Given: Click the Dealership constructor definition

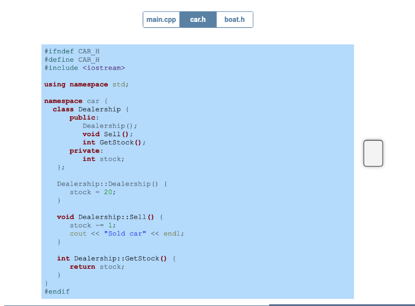Looking at the screenshot, I should [107, 184].
